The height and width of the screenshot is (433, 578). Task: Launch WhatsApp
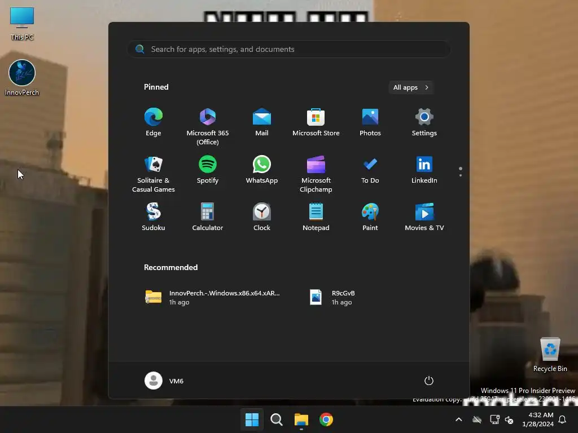tap(262, 170)
